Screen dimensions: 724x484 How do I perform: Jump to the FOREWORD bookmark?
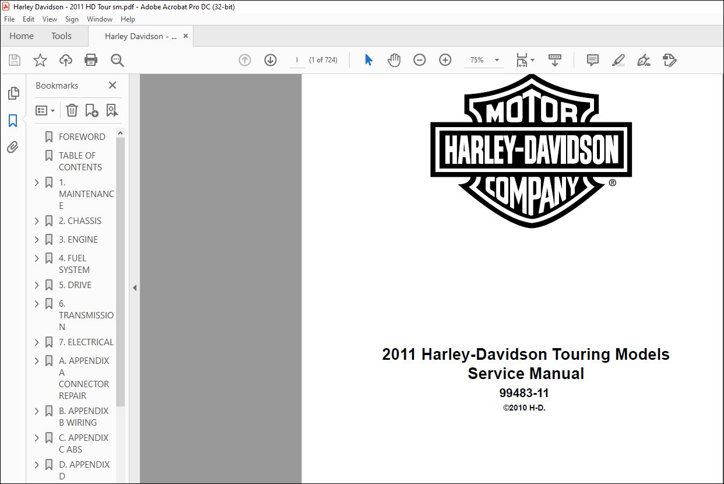pos(82,137)
